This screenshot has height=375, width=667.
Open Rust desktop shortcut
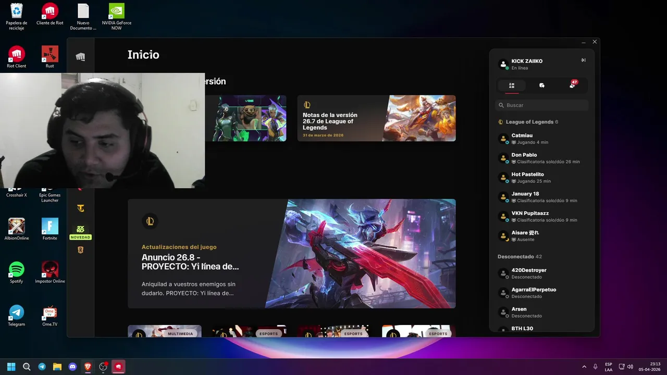50,57
